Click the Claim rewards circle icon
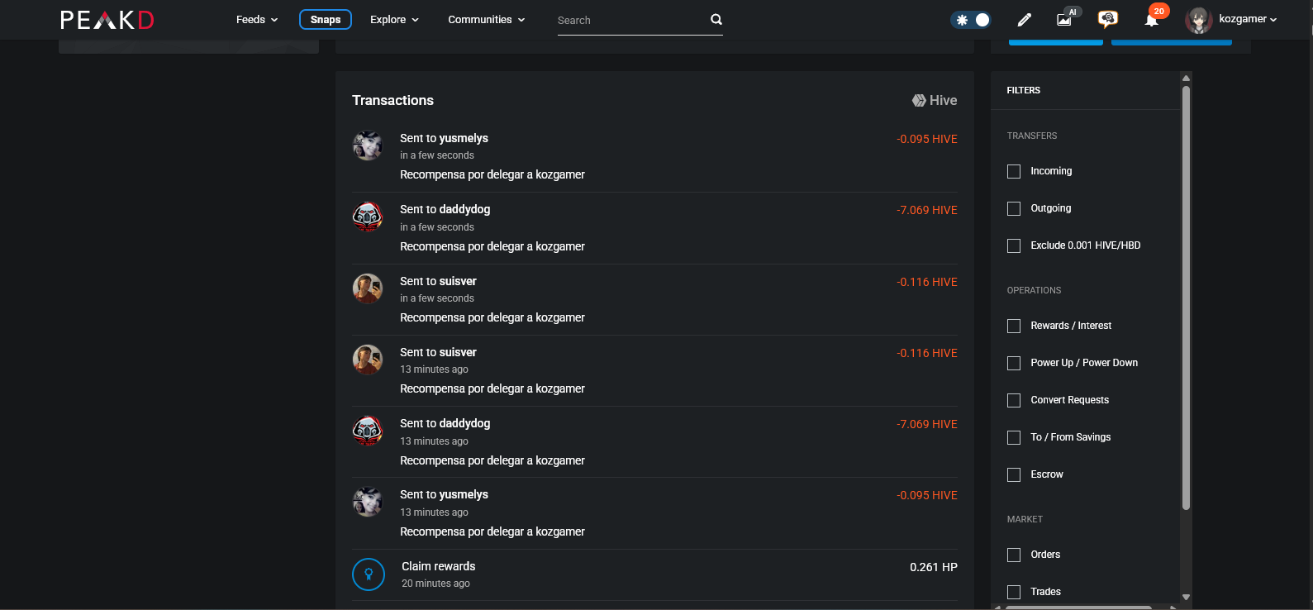The image size is (1313, 610). pyautogui.click(x=369, y=574)
